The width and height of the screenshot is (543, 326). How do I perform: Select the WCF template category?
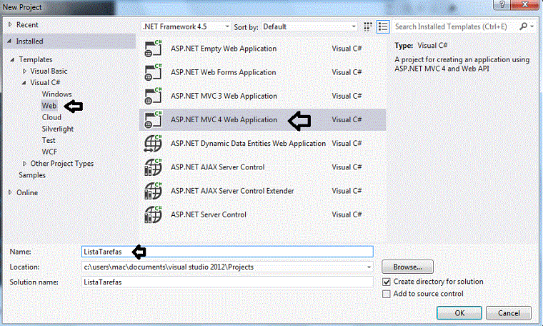49,152
